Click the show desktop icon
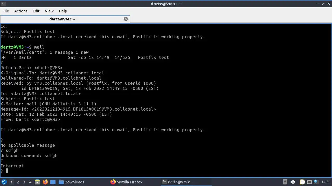This screenshot has width=332, height=186. 53,182
